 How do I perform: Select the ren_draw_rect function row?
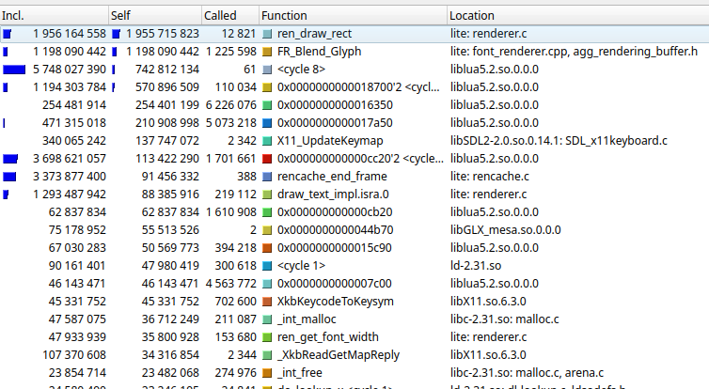(354, 34)
